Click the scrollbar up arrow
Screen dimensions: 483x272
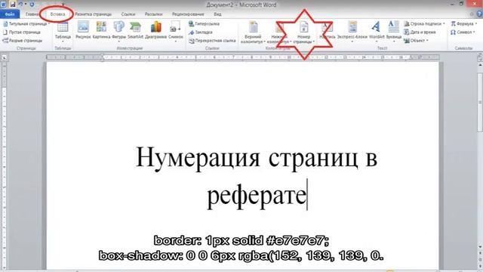(x=480, y=65)
